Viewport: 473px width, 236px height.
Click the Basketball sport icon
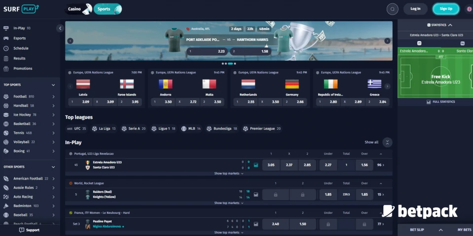[x=6, y=124]
